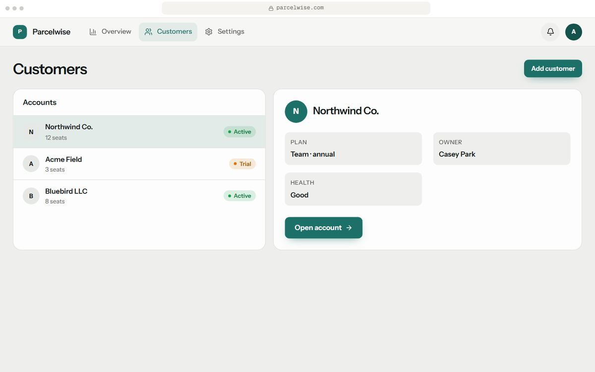Image resolution: width=595 pixels, height=372 pixels.
Task: Click the 'Casey Park' owner value
Action: click(457, 154)
